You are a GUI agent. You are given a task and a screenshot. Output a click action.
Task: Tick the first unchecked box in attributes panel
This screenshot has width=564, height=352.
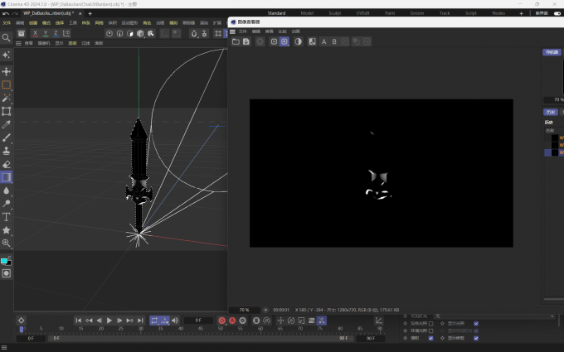tap(431, 324)
